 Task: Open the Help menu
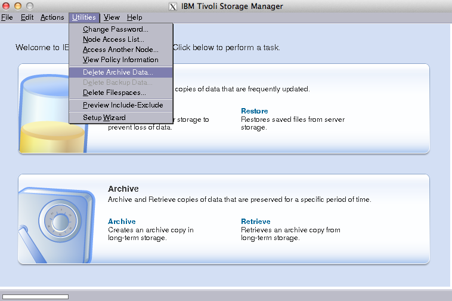(x=135, y=17)
